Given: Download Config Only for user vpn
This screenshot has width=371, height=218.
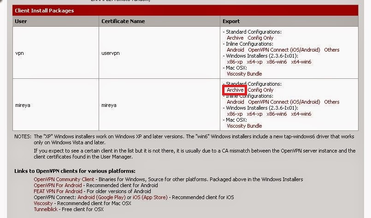Looking at the screenshot, I should (260, 38).
